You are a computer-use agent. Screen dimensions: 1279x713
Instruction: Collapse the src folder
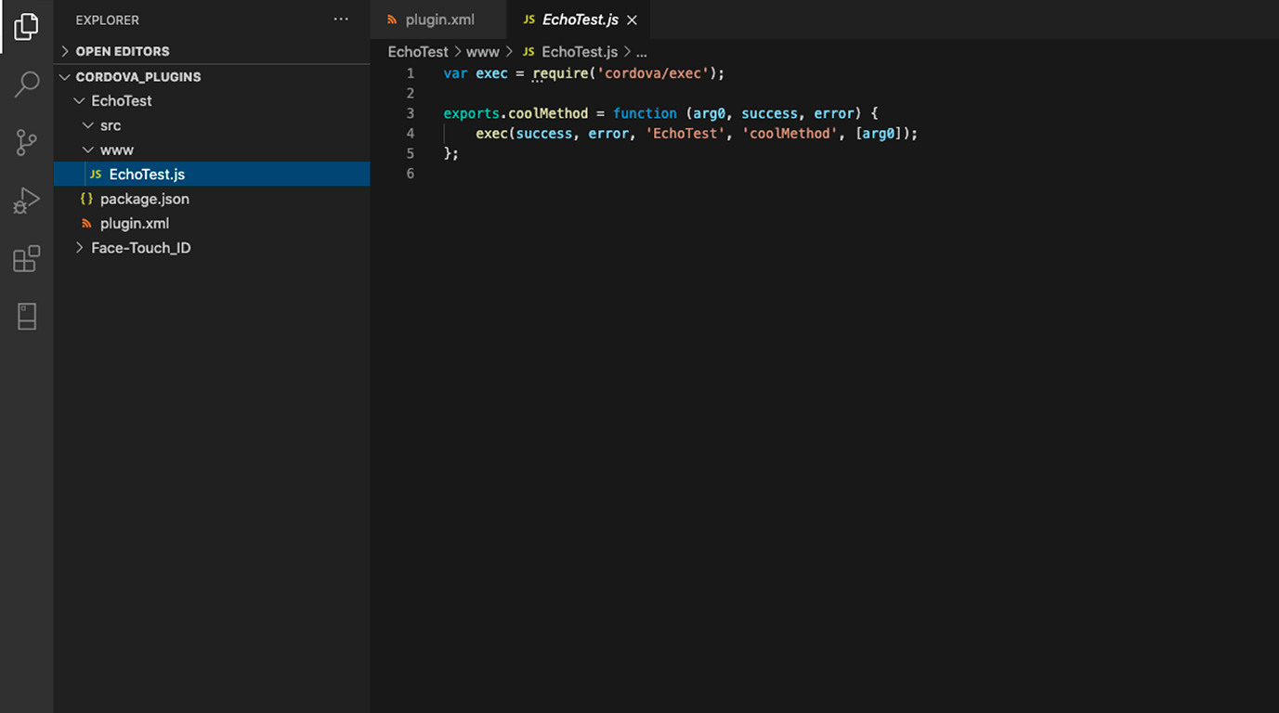(212, 125)
